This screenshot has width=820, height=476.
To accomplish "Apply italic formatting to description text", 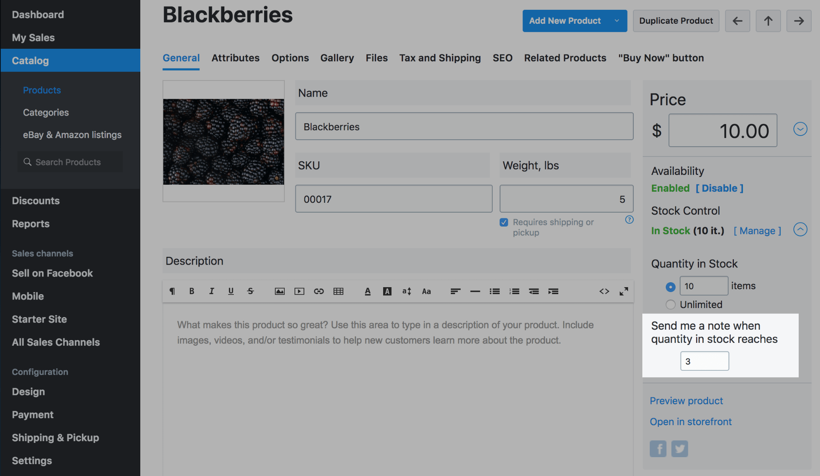I will [x=211, y=291].
